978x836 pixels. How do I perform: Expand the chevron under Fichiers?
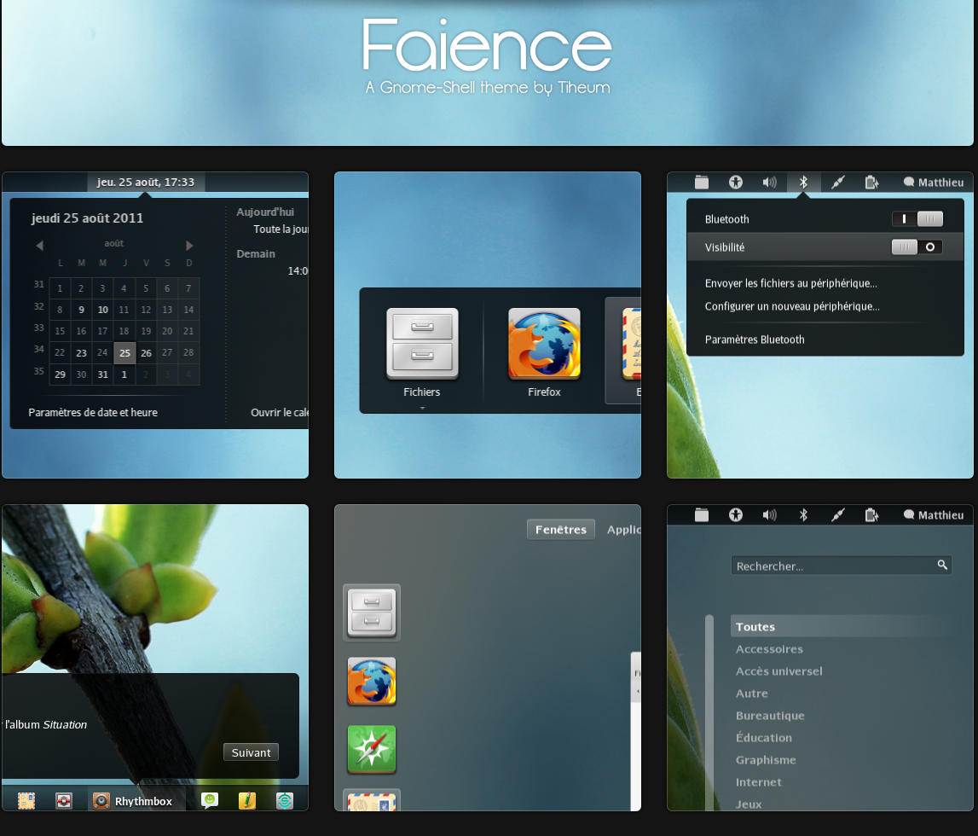pyautogui.click(x=421, y=408)
